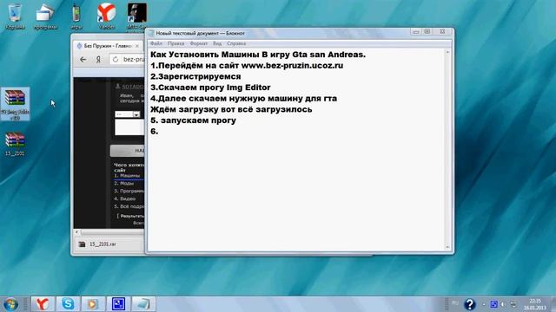556x312 pixels.
Task: Close the Notepad window
Action: tap(442, 32)
